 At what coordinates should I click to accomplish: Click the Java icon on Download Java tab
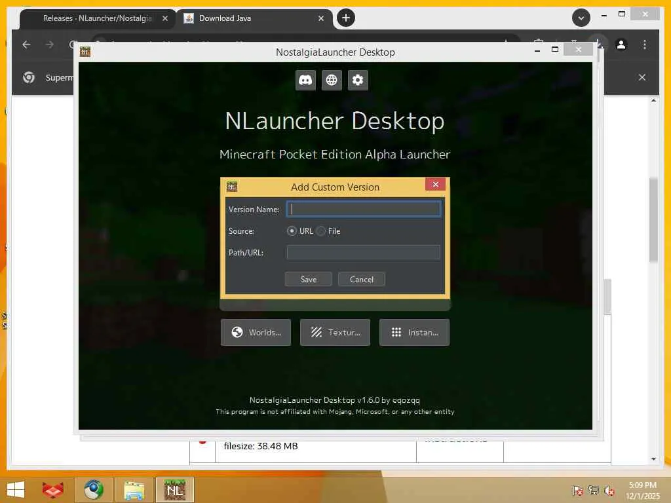click(x=189, y=18)
